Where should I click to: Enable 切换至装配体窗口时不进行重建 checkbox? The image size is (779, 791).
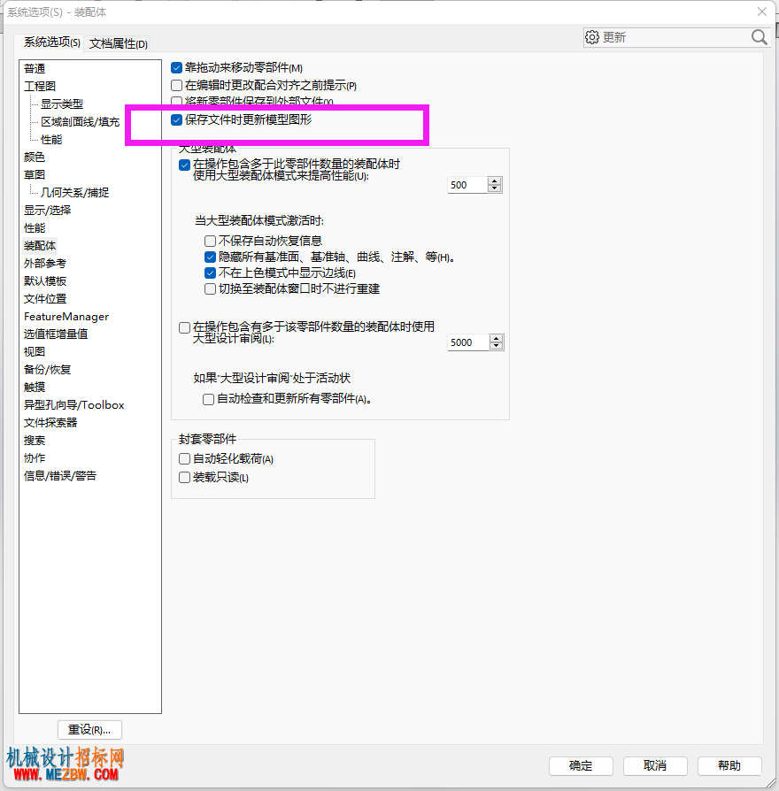[210, 289]
